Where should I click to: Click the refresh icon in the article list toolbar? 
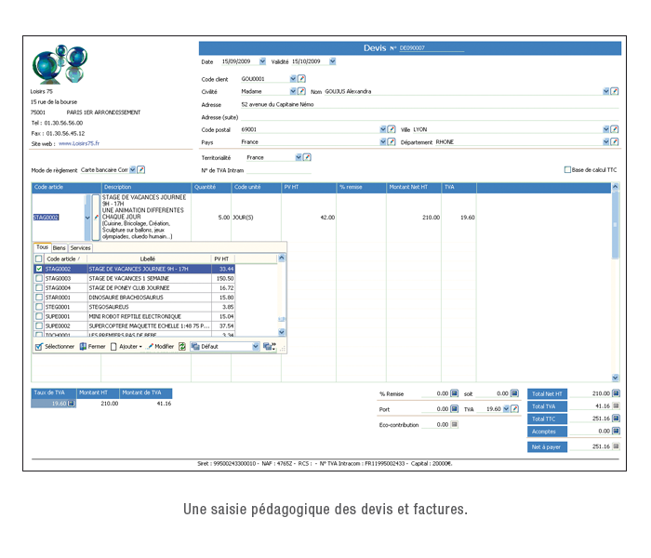182,346
